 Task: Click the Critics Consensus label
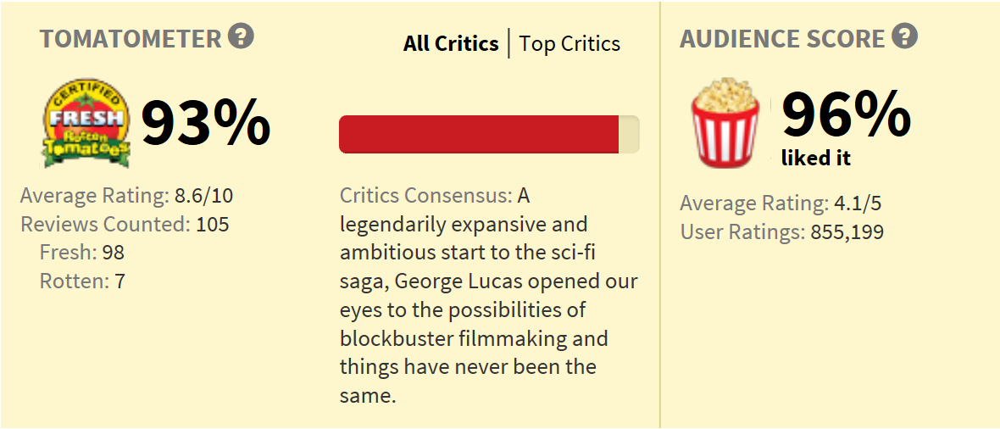pyautogui.click(x=426, y=195)
